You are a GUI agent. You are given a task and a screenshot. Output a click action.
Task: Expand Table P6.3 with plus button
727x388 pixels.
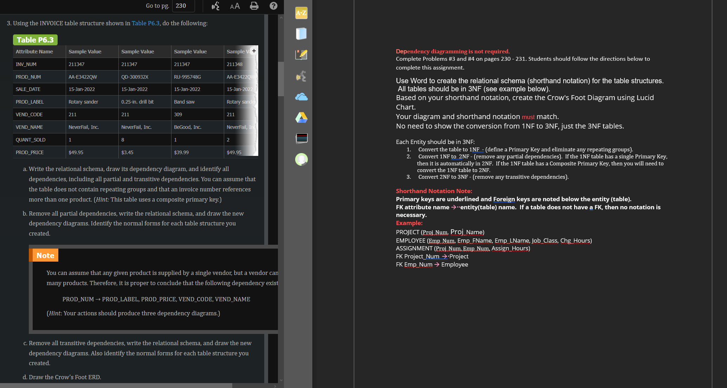pos(254,51)
